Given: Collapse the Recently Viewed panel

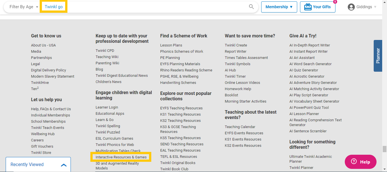Looking at the screenshot, I should tap(63, 164).
